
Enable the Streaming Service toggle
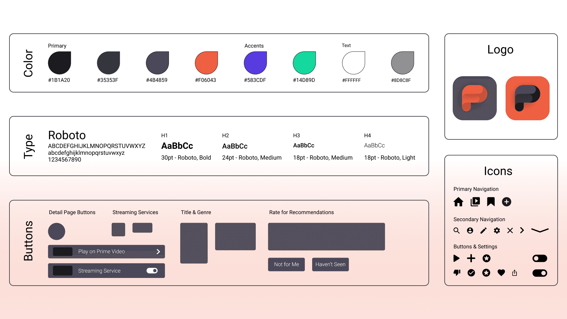[x=152, y=271]
